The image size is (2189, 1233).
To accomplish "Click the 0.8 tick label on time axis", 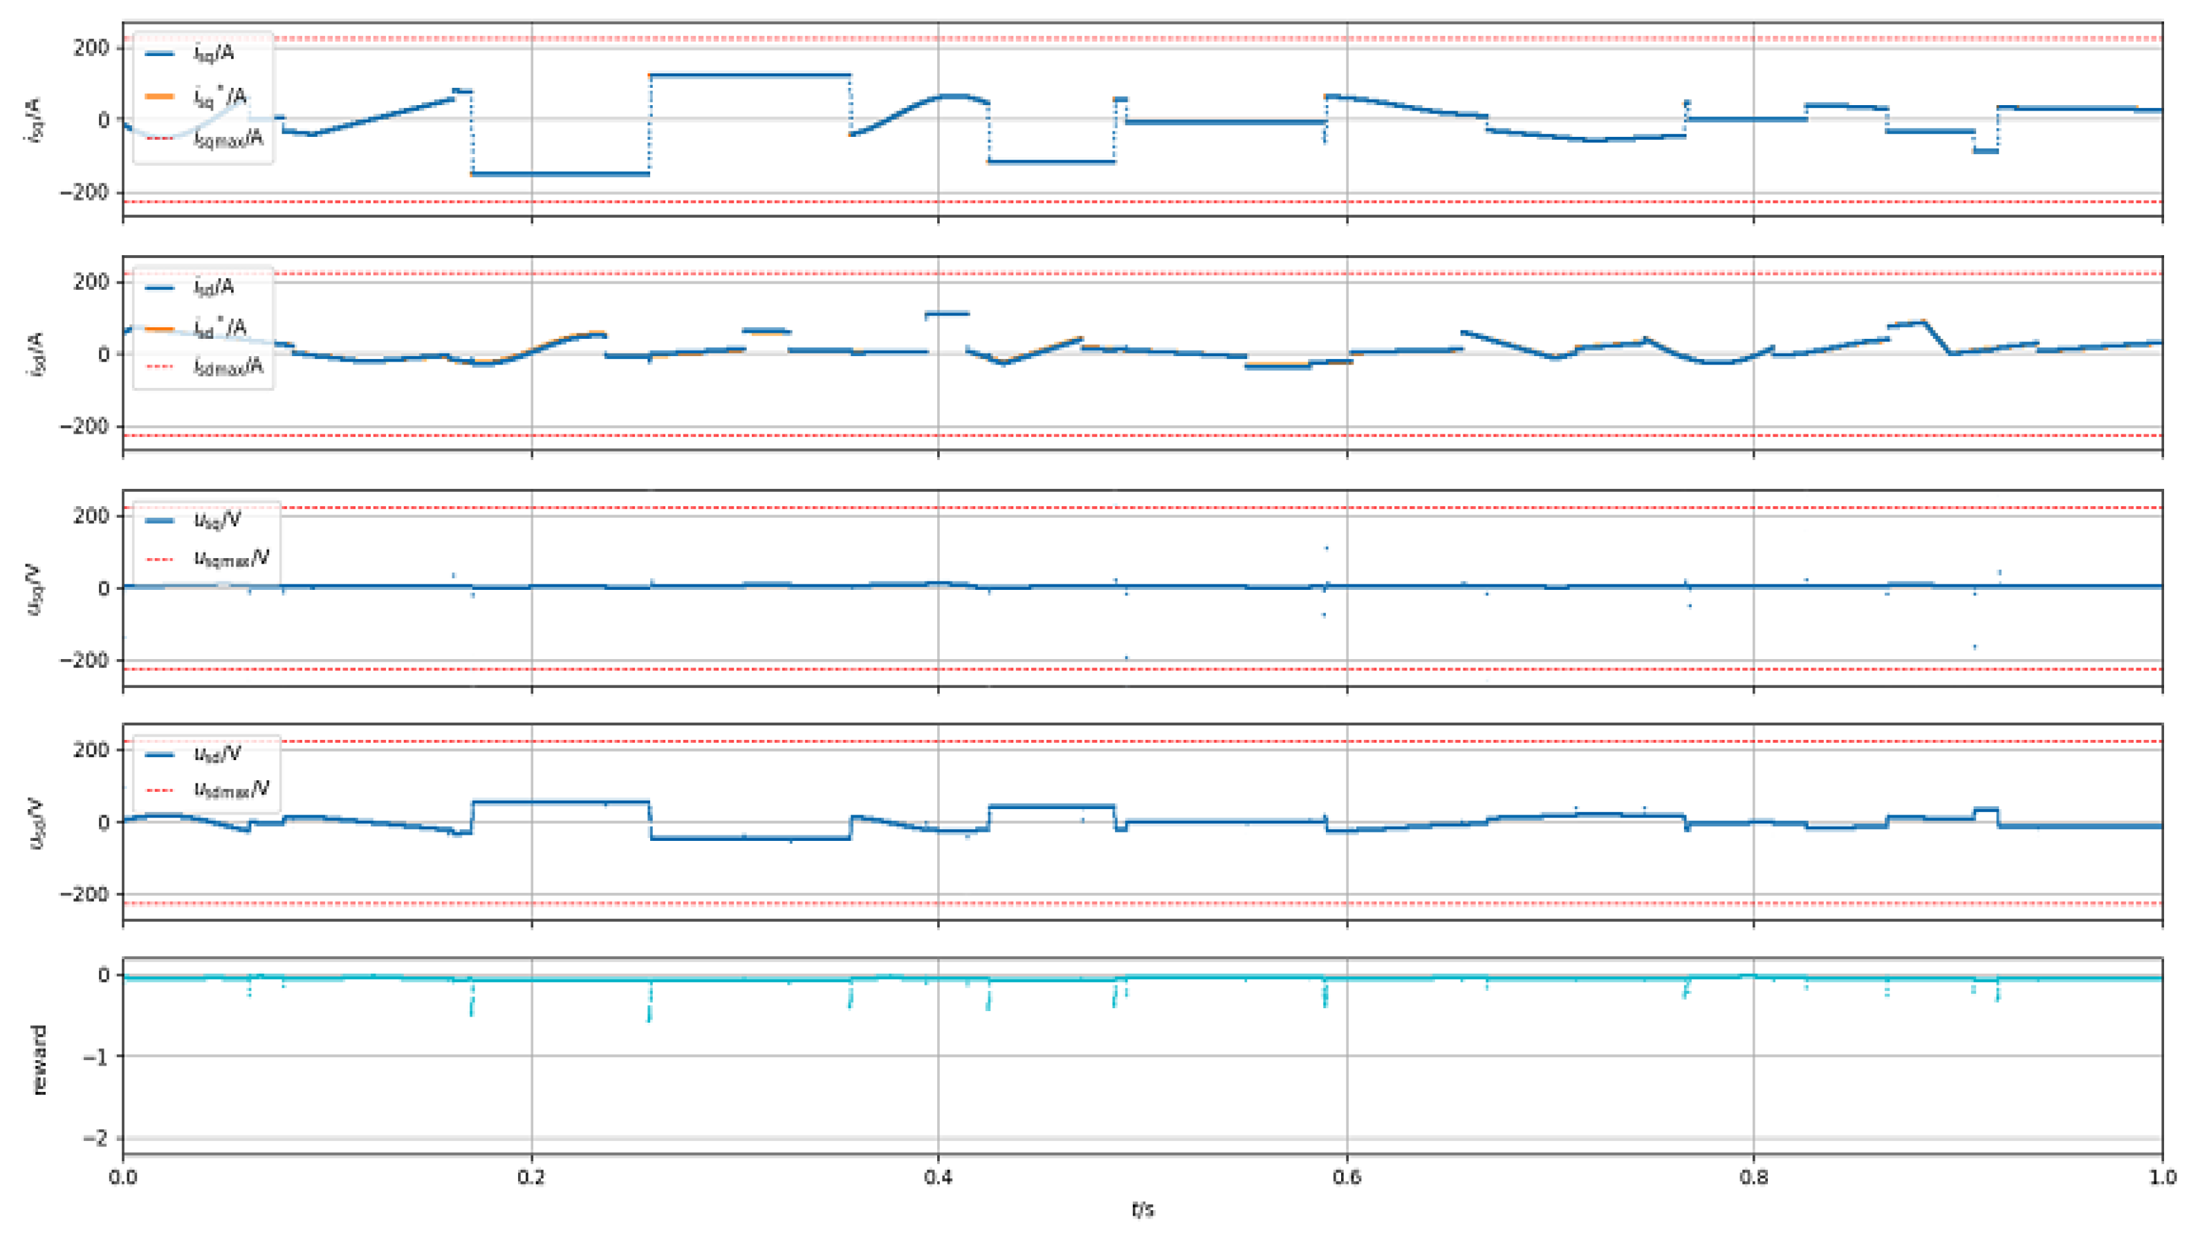I will [x=1753, y=1178].
